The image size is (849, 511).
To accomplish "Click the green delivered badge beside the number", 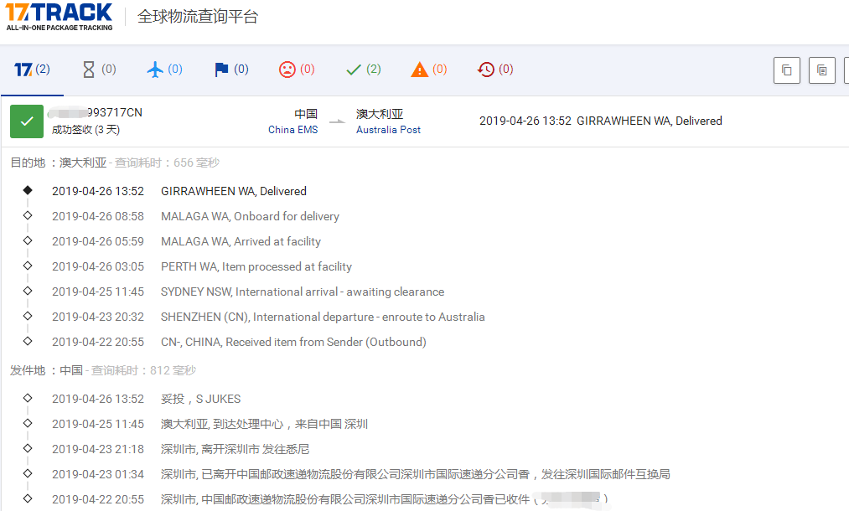I will click(26, 121).
